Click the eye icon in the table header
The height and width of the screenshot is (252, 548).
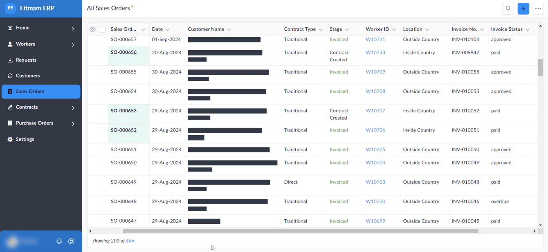click(92, 29)
